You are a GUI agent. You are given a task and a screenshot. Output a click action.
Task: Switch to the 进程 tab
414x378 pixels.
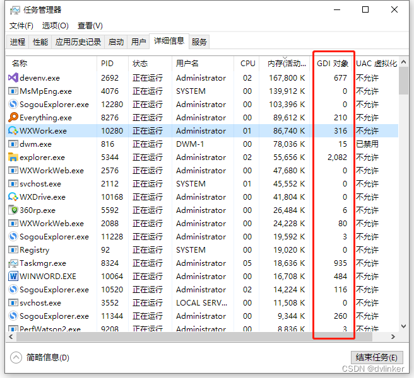click(18, 42)
